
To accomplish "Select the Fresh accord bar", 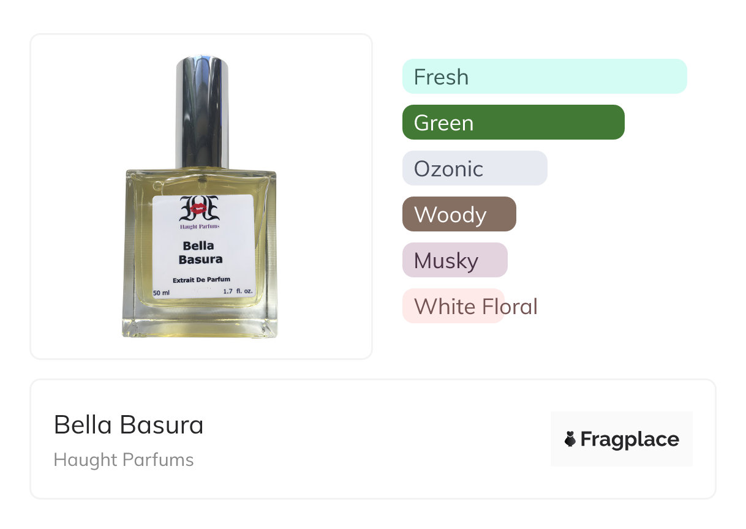I will point(544,77).
